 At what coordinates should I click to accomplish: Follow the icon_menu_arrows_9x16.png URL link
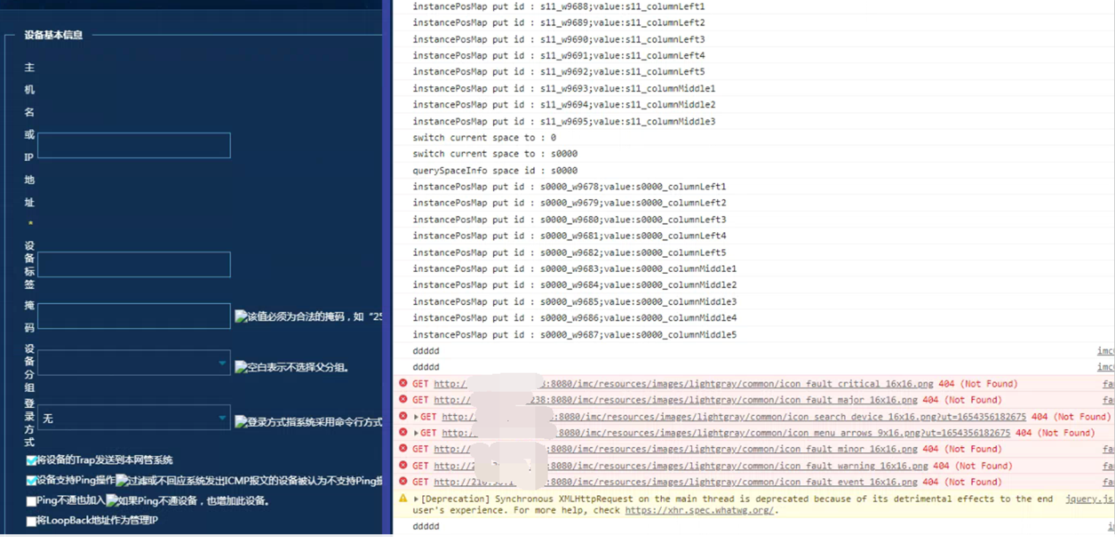pos(726,433)
